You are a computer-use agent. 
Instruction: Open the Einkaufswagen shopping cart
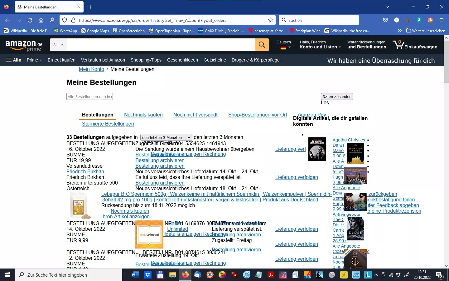coord(415,45)
